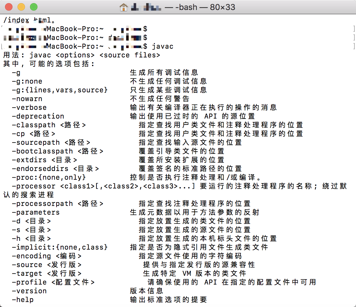Click the green zoom window button
Screen dimensions: 356x307
pyautogui.click(x=34, y=7)
